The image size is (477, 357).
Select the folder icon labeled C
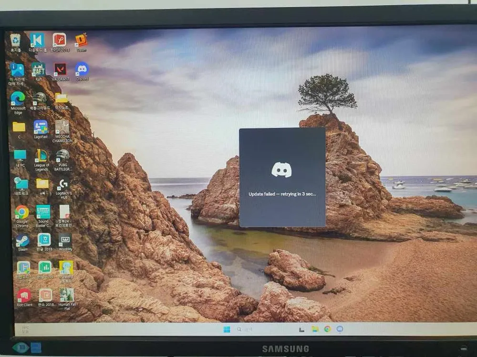point(19,130)
